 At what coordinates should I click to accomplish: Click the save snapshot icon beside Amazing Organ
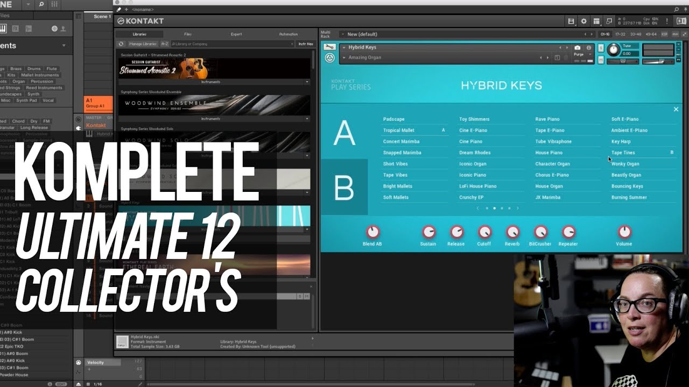tap(557, 58)
